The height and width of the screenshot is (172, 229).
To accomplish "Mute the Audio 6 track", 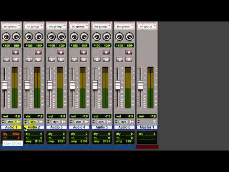I will tap(128, 59).
